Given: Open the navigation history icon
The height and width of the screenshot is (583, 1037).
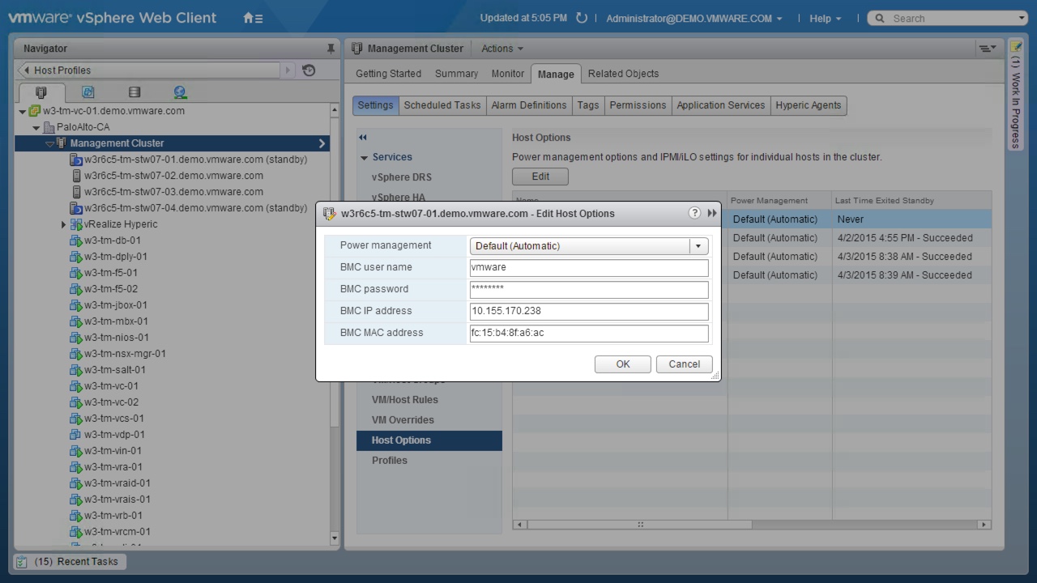Looking at the screenshot, I should point(309,70).
